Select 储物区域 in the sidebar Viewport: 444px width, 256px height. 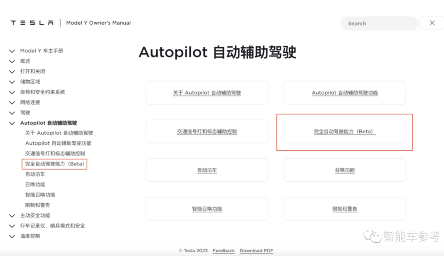click(x=30, y=82)
